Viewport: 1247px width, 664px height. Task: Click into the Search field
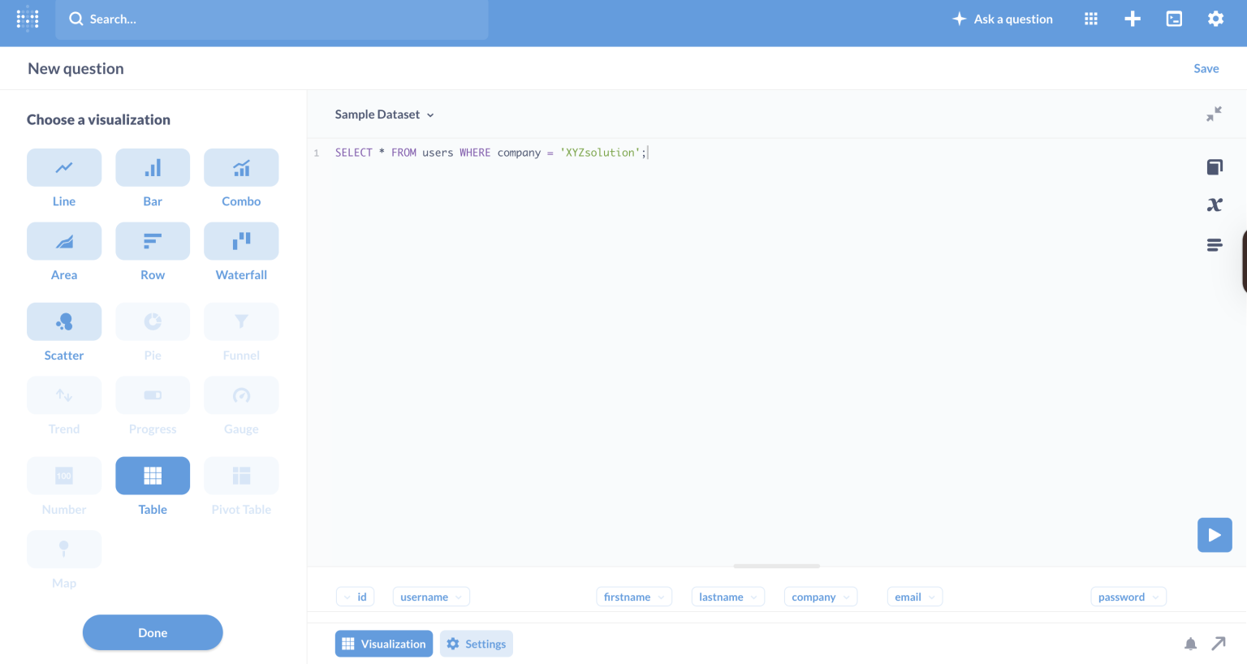pos(272,19)
